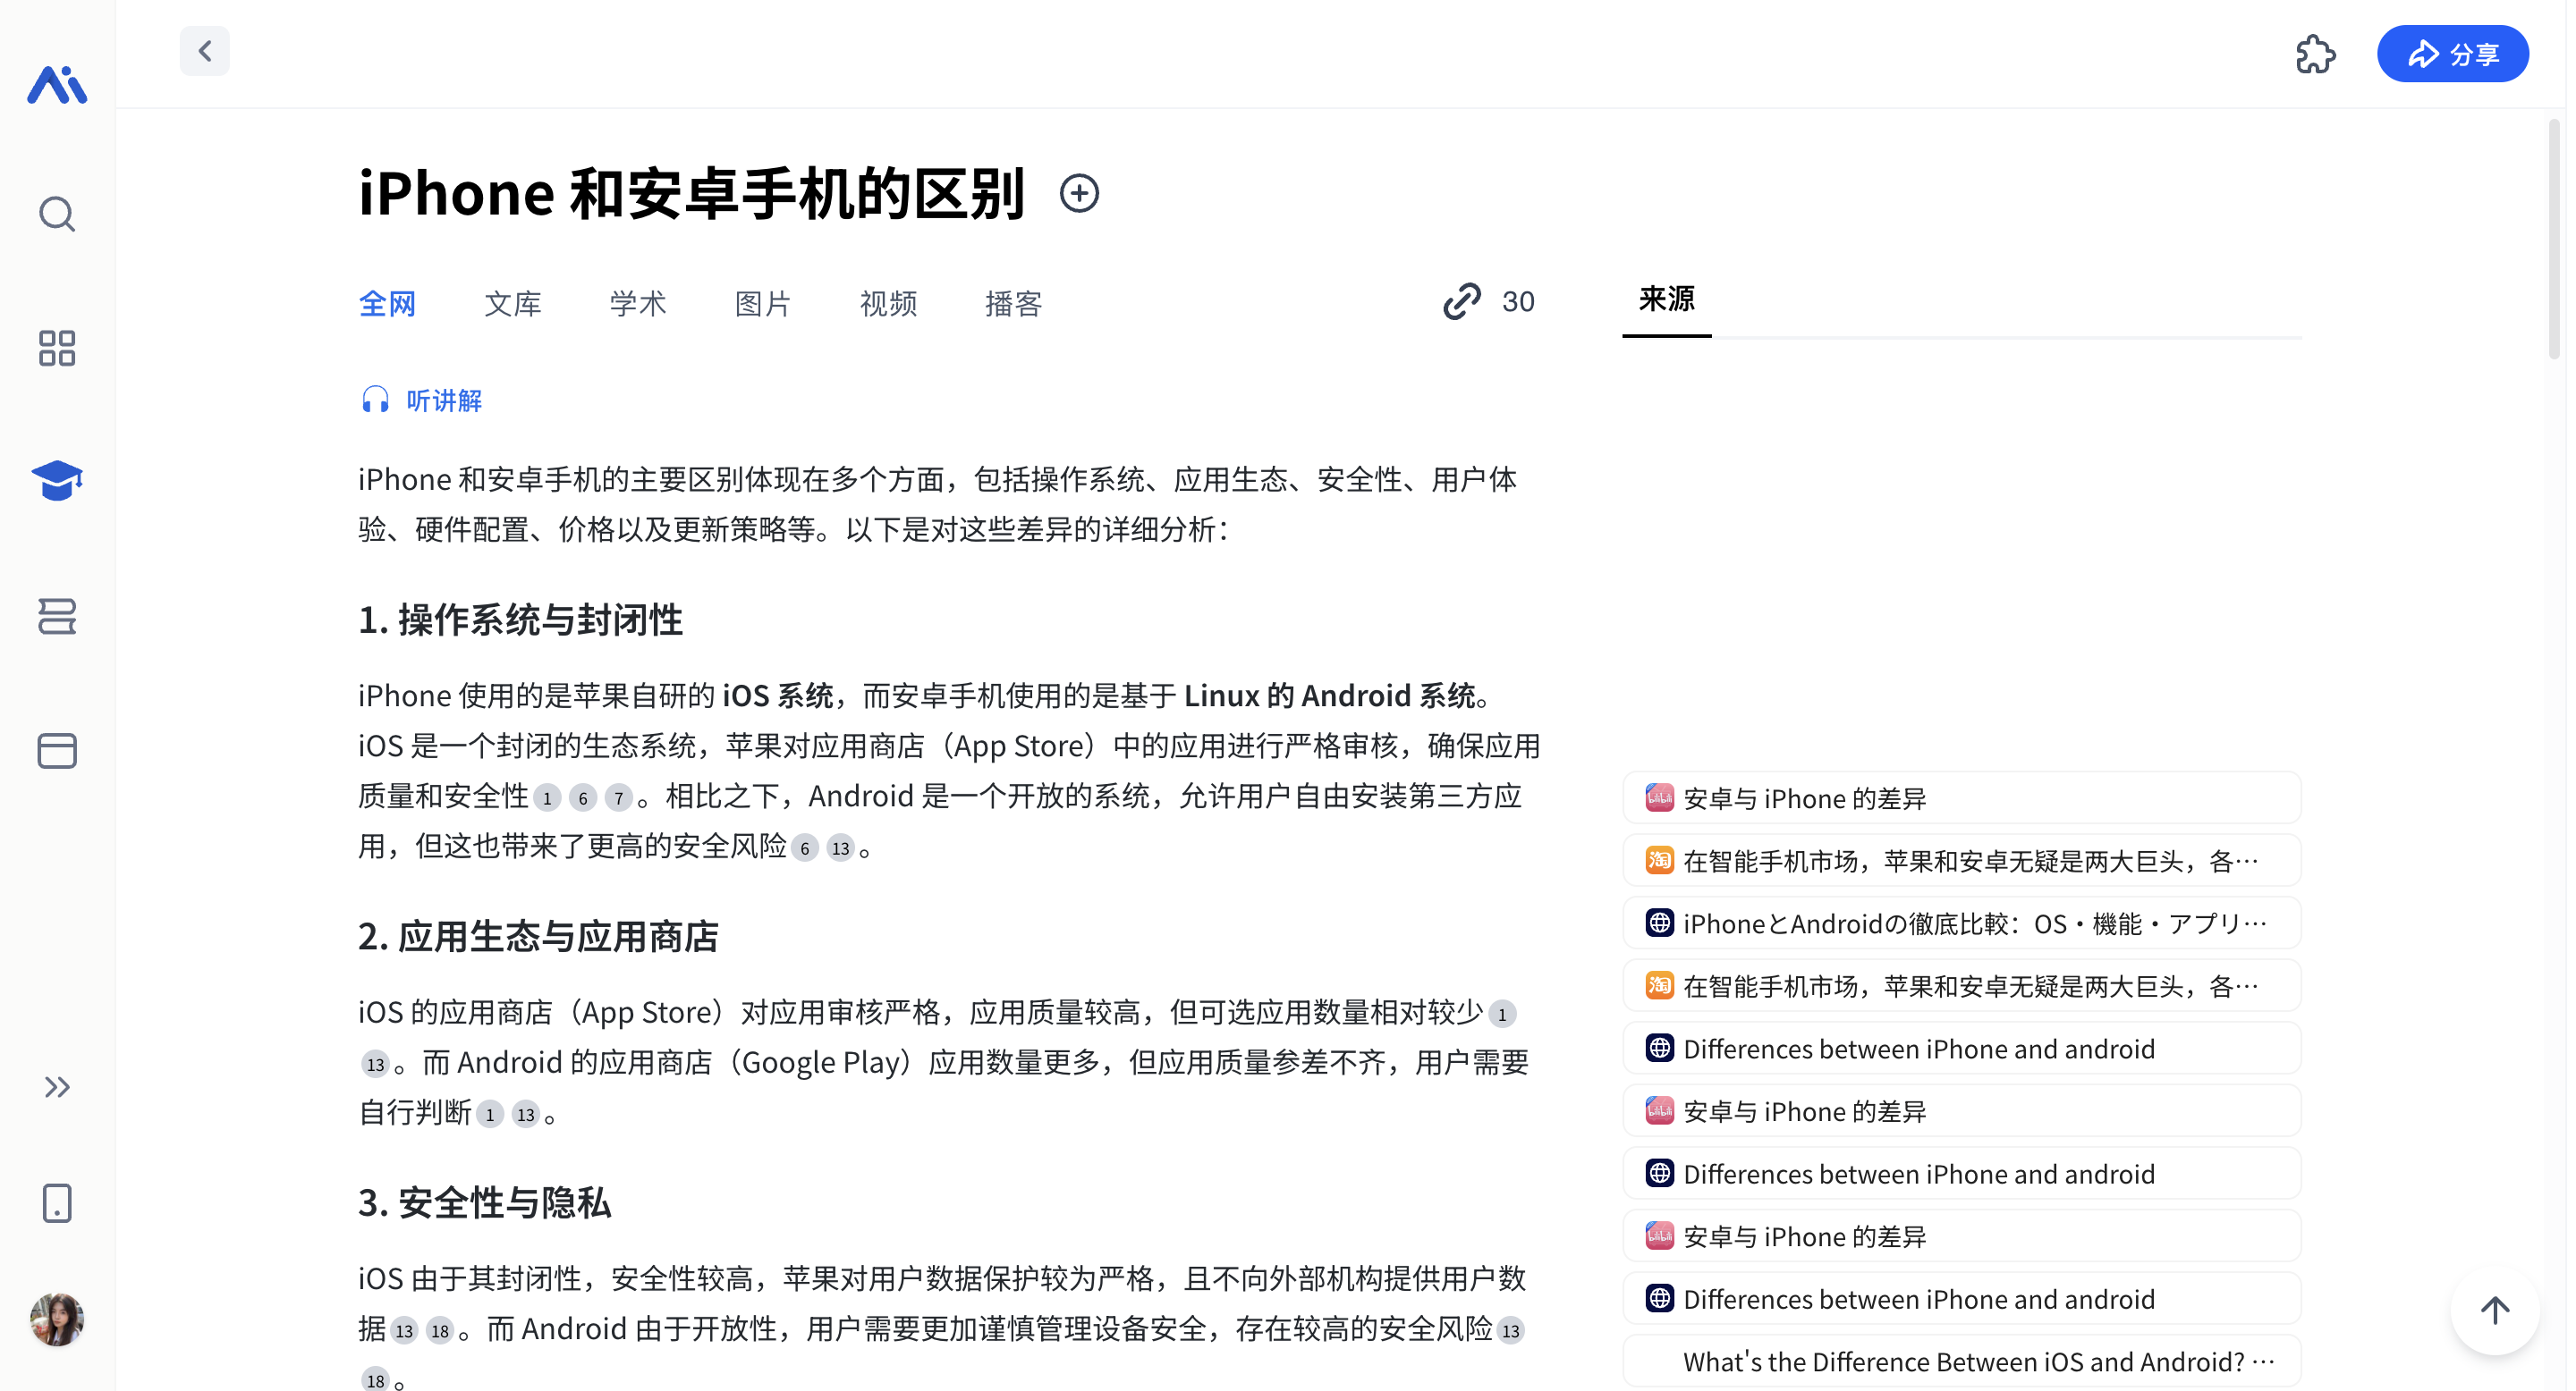Switch to the 播客 tab
Viewport: 2576px width, 1391px height.
(1013, 303)
